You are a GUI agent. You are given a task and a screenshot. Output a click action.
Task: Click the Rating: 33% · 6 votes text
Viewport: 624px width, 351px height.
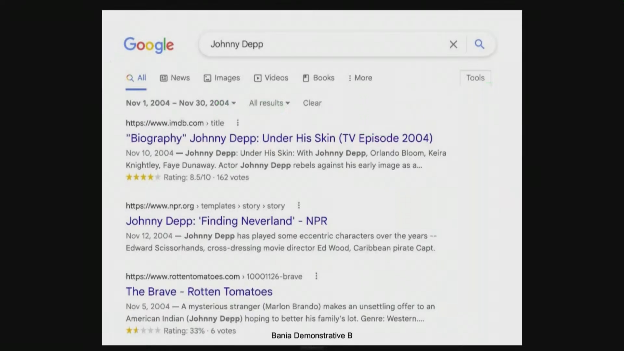tap(200, 331)
